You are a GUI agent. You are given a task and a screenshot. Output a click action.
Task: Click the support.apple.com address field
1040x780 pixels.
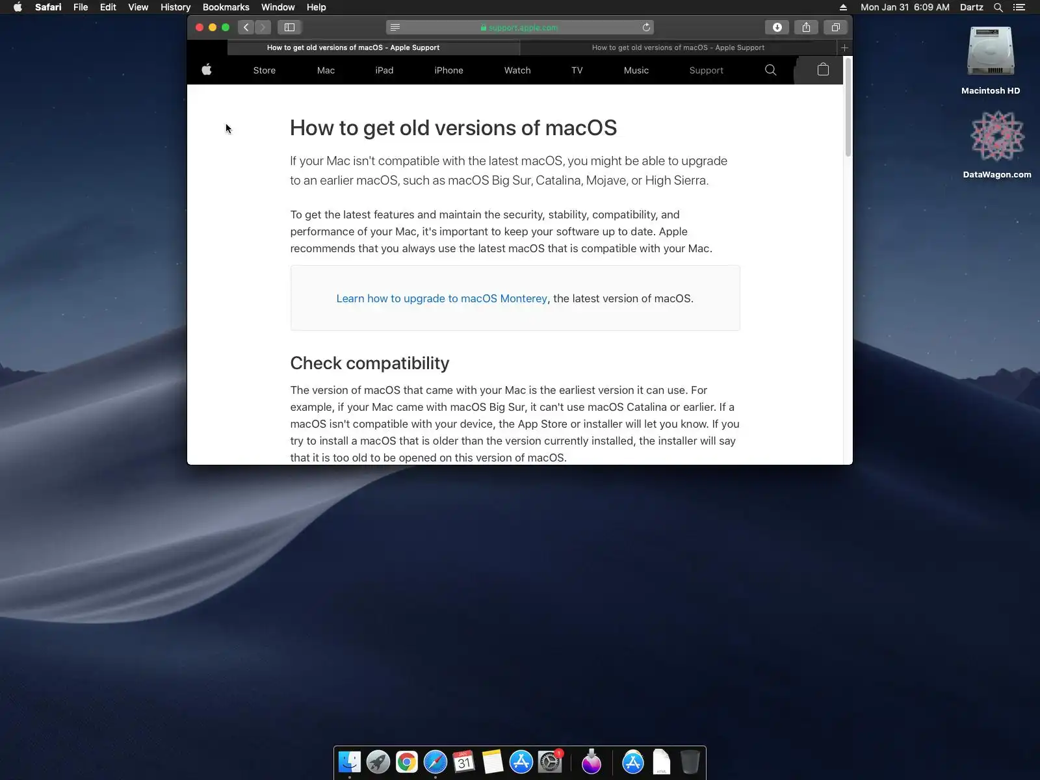pos(520,27)
